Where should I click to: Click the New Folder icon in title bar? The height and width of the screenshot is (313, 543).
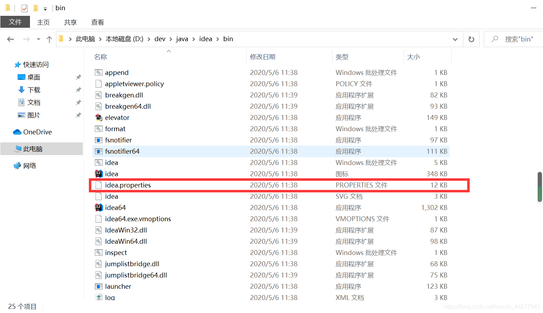[x=36, y=8]
